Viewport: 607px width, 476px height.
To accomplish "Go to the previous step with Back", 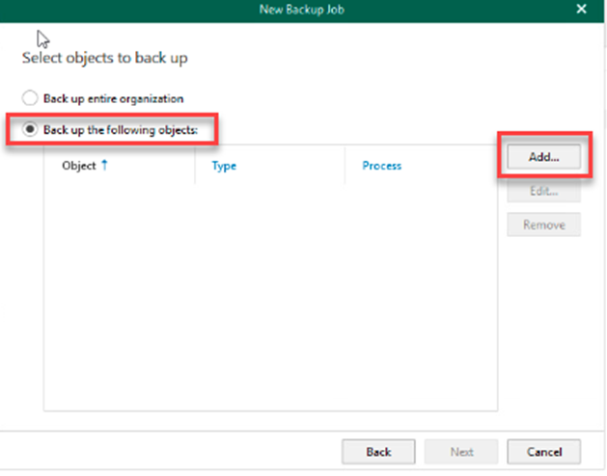I will (x=378, y=451).
